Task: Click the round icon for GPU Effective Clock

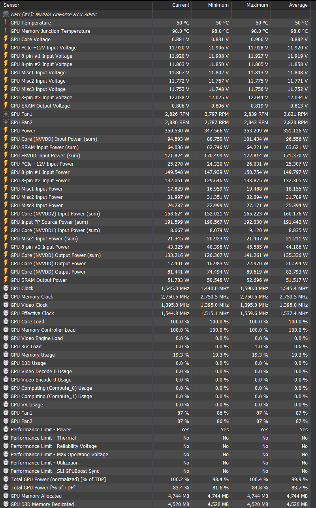Action: click(x=6, y=313)
